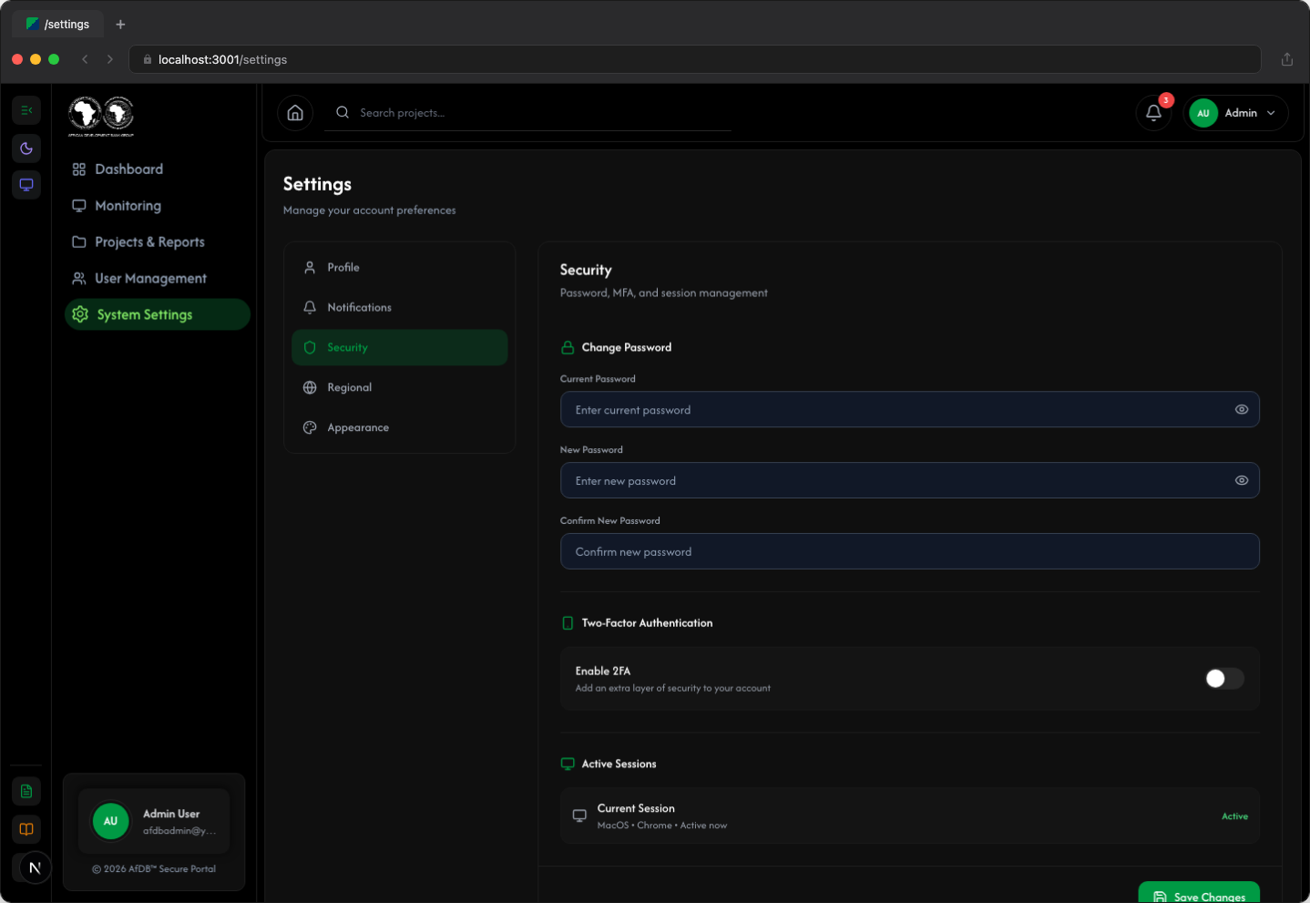Screen dimensions: 1310x903
Task: Click the lock icon in address bar
Action: tap(148, 59)
